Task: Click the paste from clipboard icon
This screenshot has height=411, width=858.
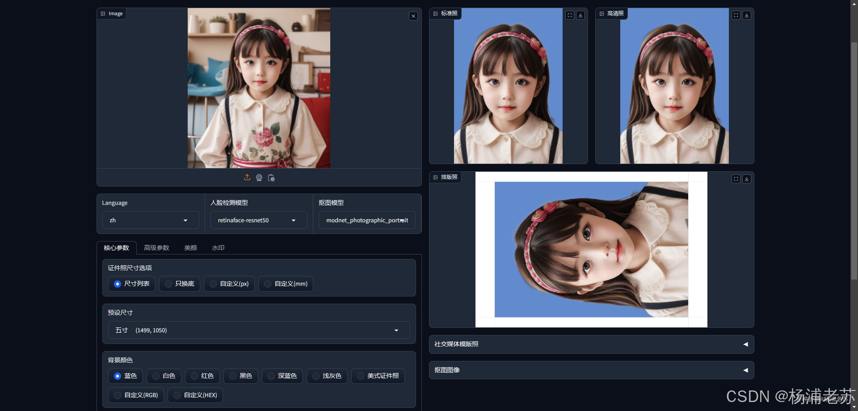Action: (x=271, y=178)
